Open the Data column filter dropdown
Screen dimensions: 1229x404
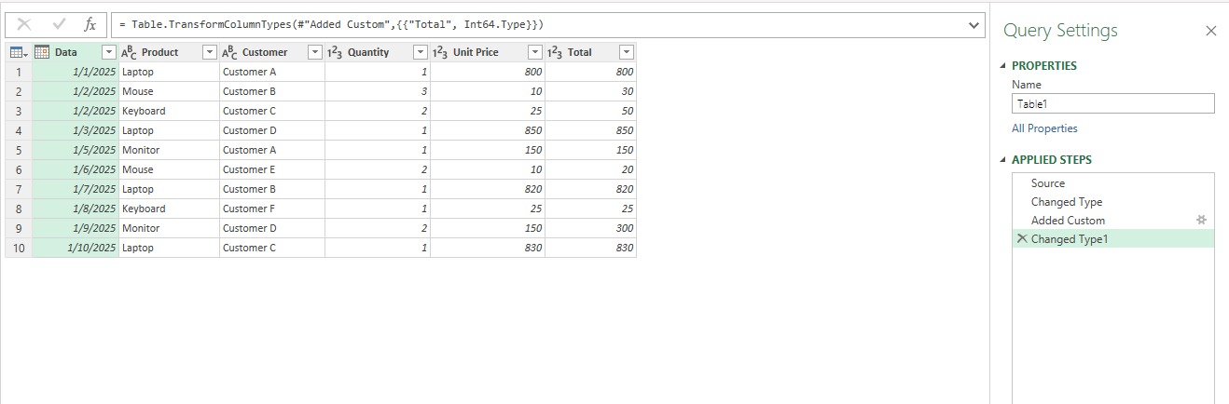click(x=109, y=52)
